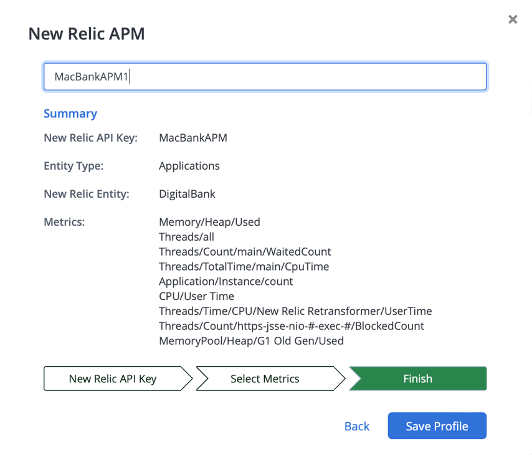Image resolution: width=532 pixels, height=454 pixels.
Task: Click the DigitalBank entity value
Action: [x=187, y=194]
